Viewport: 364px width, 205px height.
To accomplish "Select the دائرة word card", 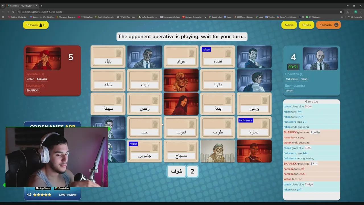I will tap(218, 80).
